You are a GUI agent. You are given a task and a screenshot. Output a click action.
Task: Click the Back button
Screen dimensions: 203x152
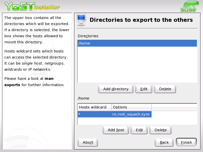click(164, 142)
